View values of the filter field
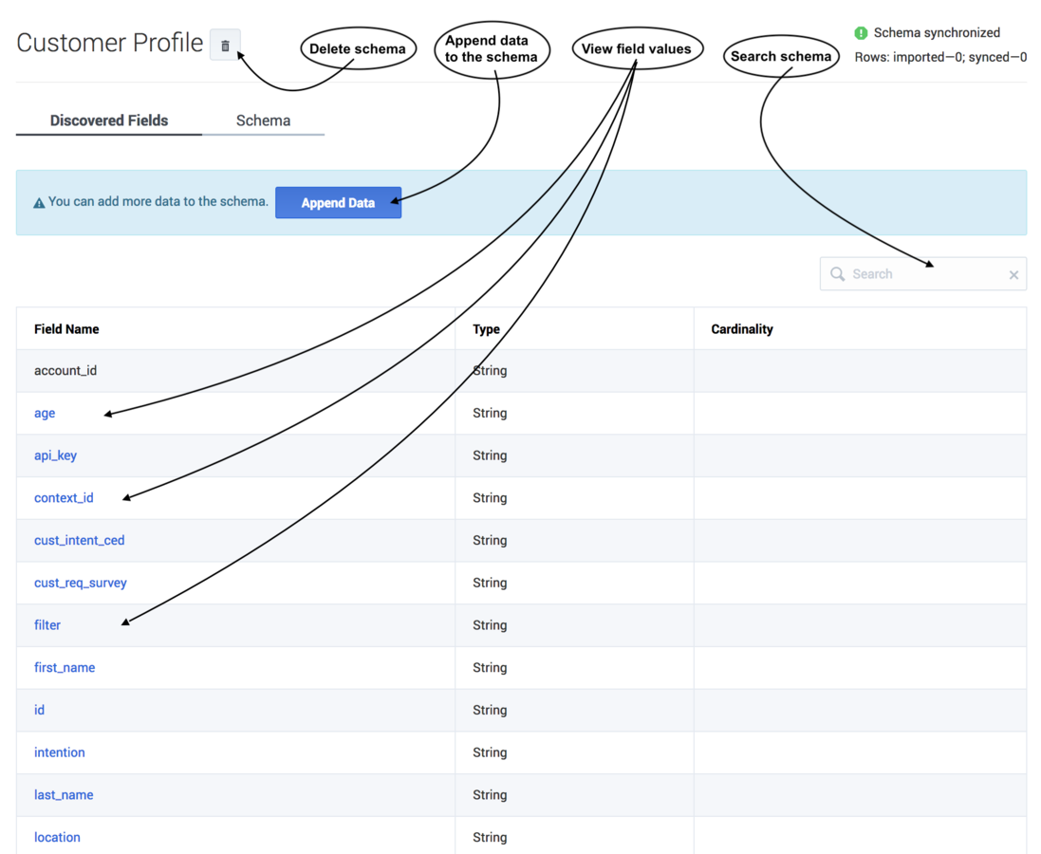 click(47, 625)
